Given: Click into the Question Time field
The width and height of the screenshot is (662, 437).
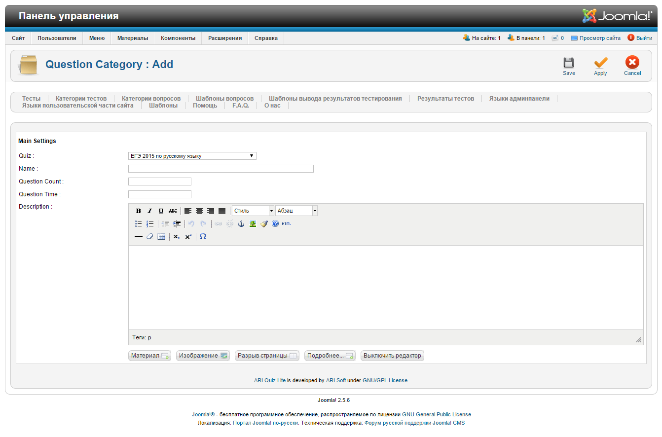Looking at the screenshot, I should click(x=160, y=194).
